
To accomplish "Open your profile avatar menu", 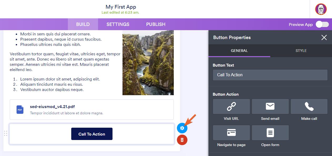I will (320, 9).
